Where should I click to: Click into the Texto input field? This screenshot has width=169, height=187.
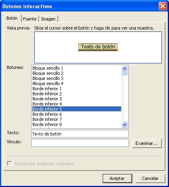point(80,134)
